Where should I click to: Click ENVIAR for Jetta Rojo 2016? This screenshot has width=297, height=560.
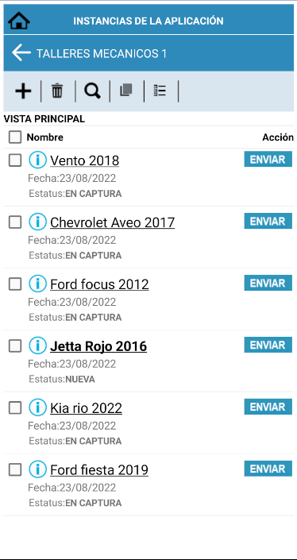pos(268,345)
